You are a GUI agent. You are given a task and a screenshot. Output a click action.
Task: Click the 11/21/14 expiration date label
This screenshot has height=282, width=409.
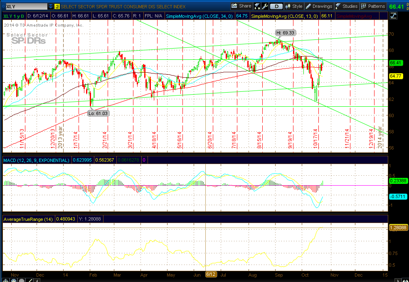click(x=347, y=138)
